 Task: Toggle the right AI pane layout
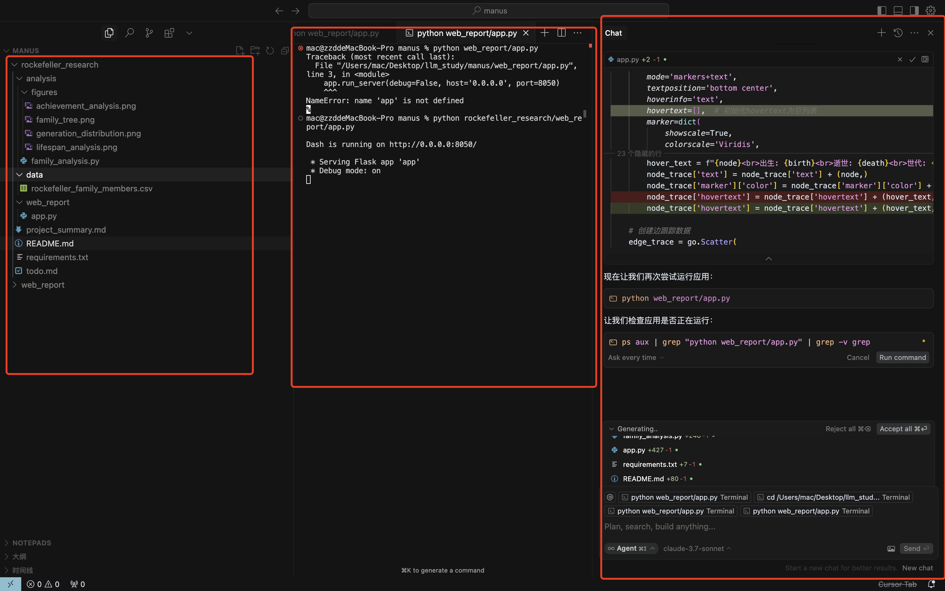[x=914, y=11]
